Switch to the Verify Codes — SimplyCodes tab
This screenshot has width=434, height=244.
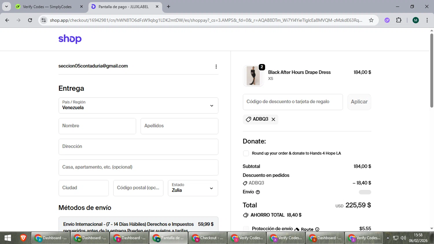point(49,7)
